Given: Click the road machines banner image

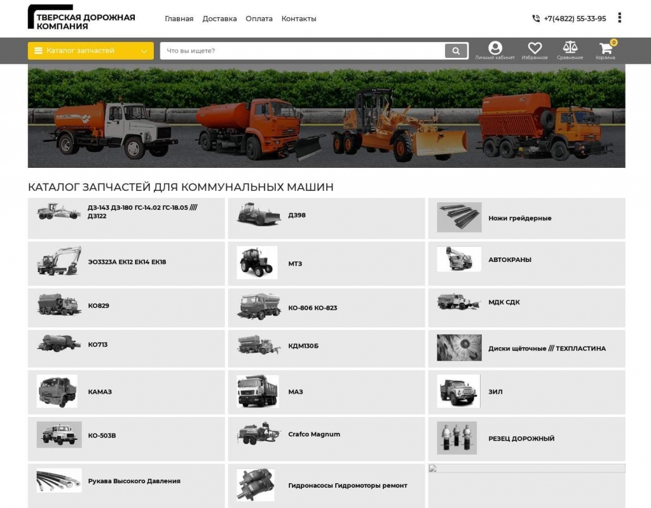Looking at the screenshot, I should point(326,116).
